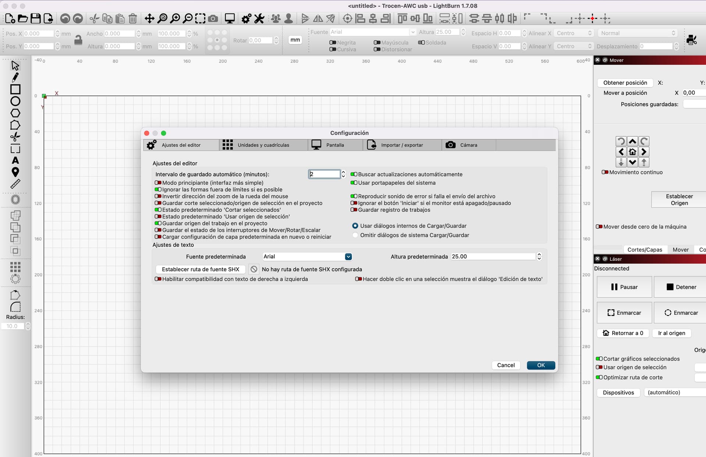
Task: Open the Importar / exportar tab
Action: tap(402, 145)
